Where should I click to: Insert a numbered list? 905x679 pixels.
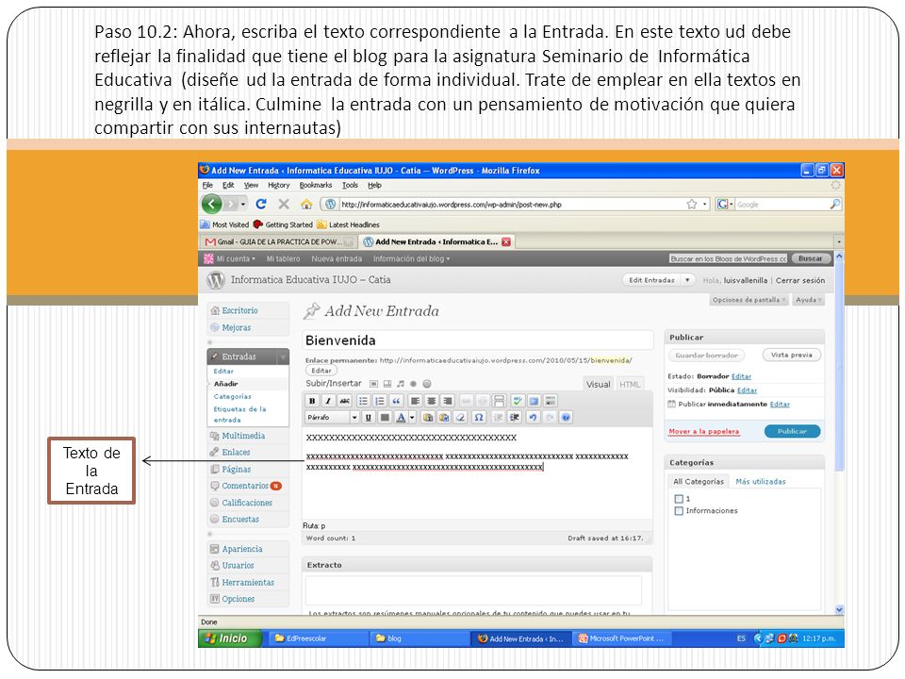tap(380, 401)
